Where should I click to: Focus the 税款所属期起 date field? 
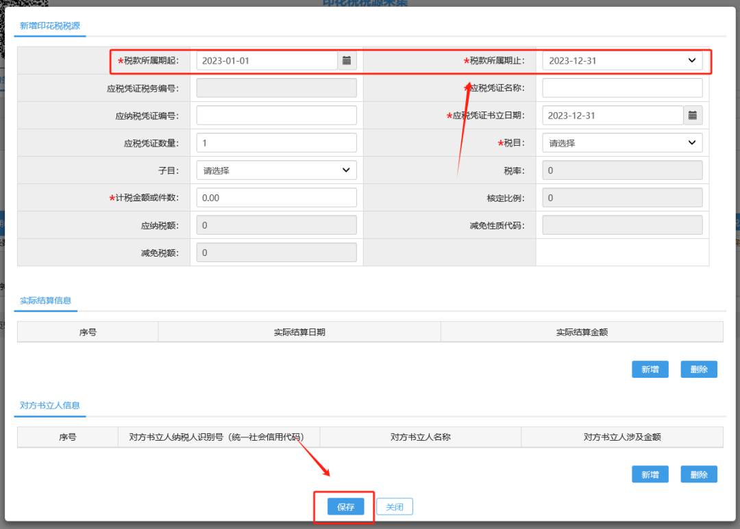tap(267, 61)
